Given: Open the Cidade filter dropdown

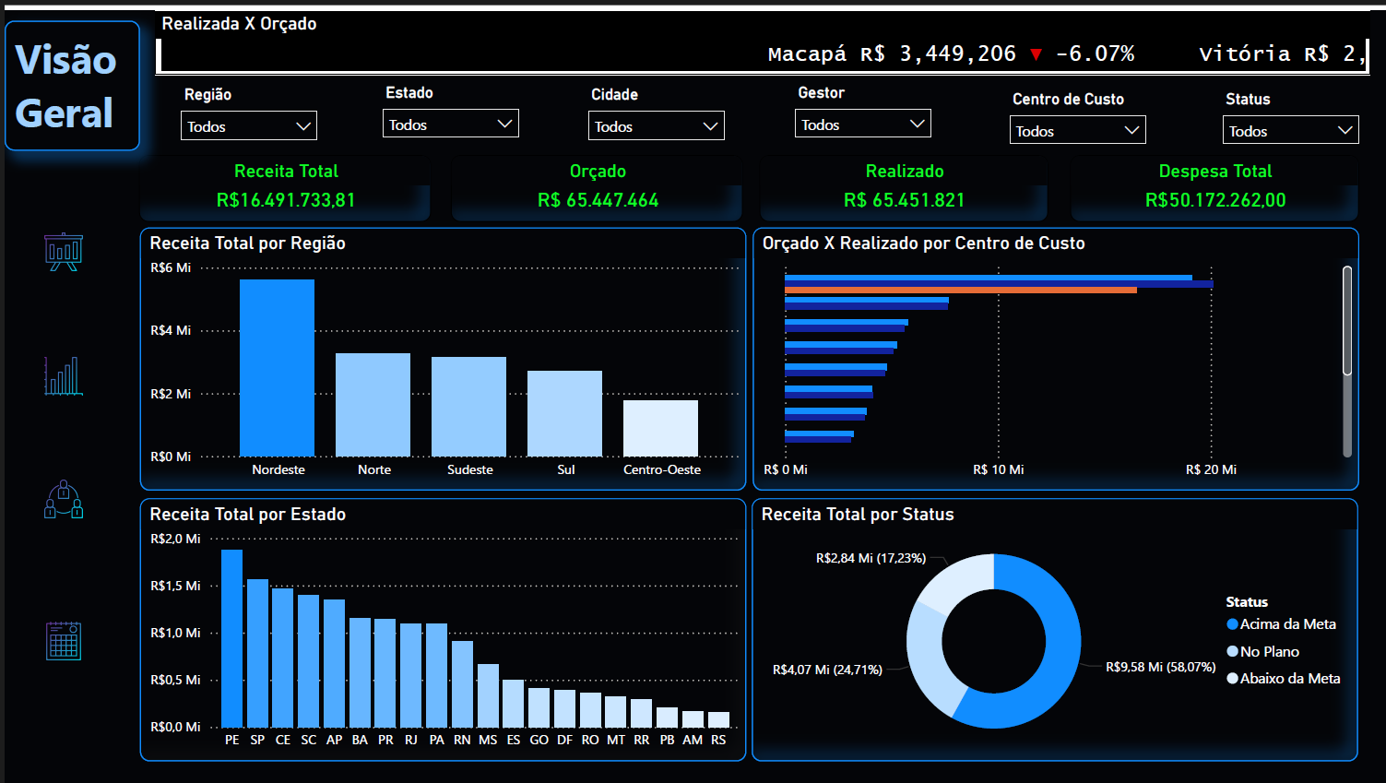Looking at the screenshot, I should coord(656,125).
